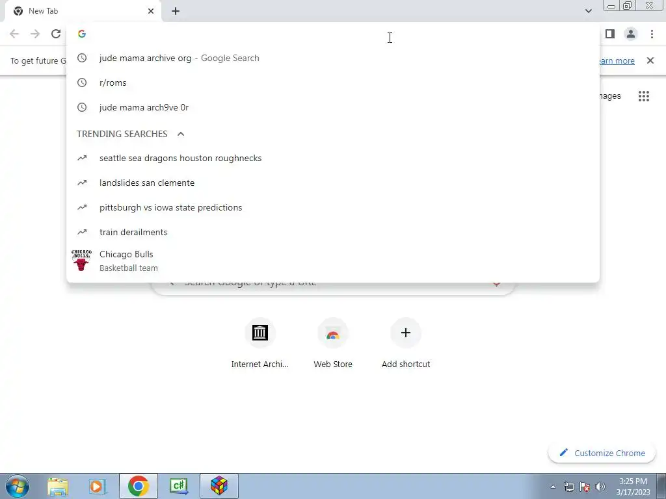Image resolution: width=666 pixels, height=499 pixels.
Task: Show hidden system tray icons
Action: (x=553, y=487)
